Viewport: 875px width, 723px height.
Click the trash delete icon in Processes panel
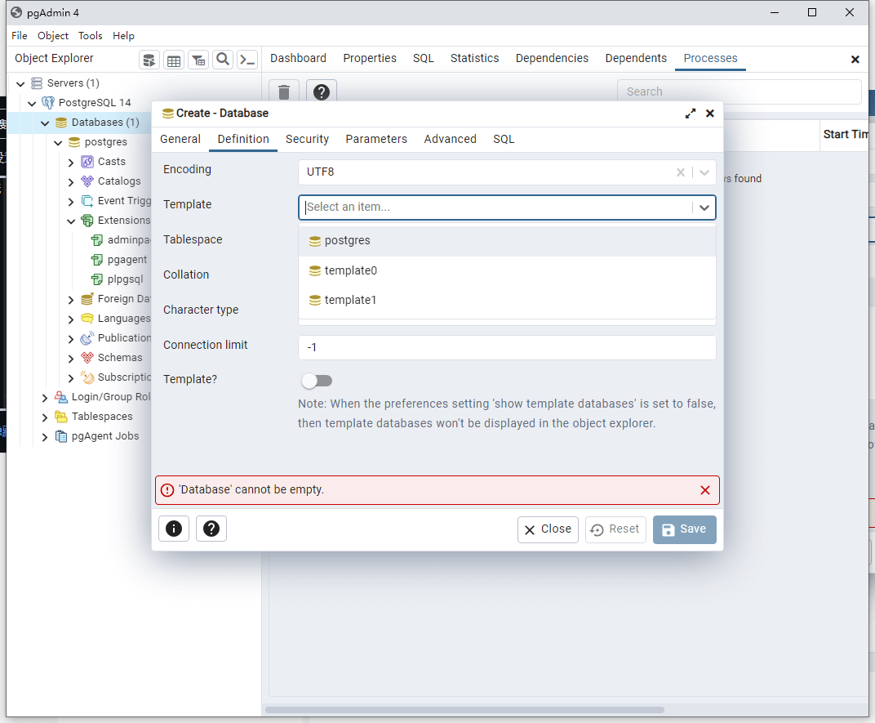pos(284,91)
